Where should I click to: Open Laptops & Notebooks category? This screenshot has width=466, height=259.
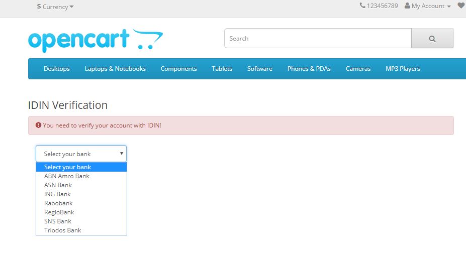(115, 69)
